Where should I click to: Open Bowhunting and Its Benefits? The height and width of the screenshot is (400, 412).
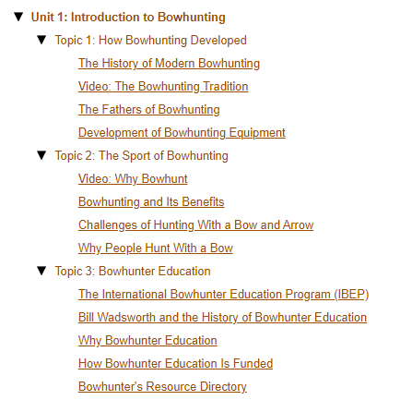pos(151,201)
